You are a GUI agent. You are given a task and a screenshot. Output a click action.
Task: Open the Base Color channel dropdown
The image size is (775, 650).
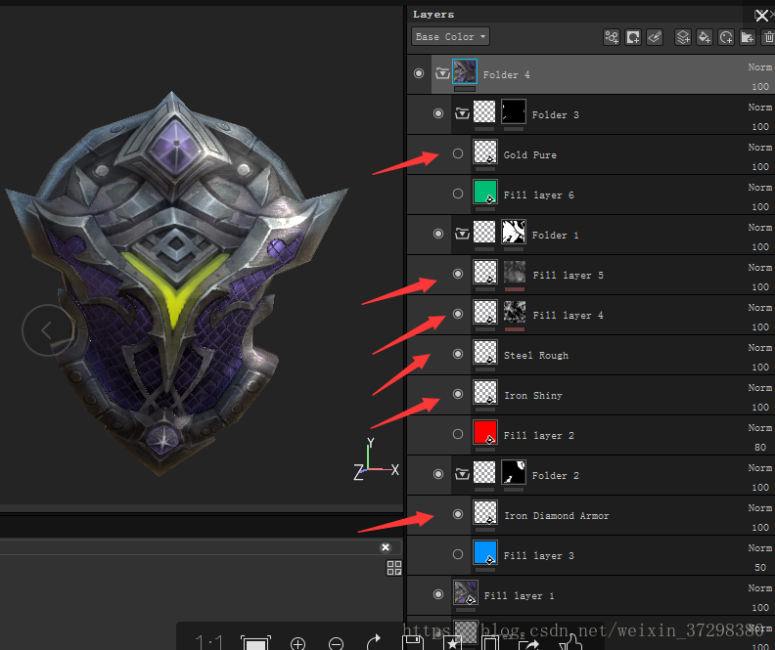coord(450,36)
